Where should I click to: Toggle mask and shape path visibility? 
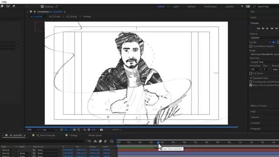[x=70, y=130]
